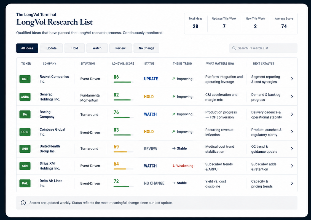Click the SIRI ticker badge
The width and height of the screenshot is (311, 220).
[25, 166]
